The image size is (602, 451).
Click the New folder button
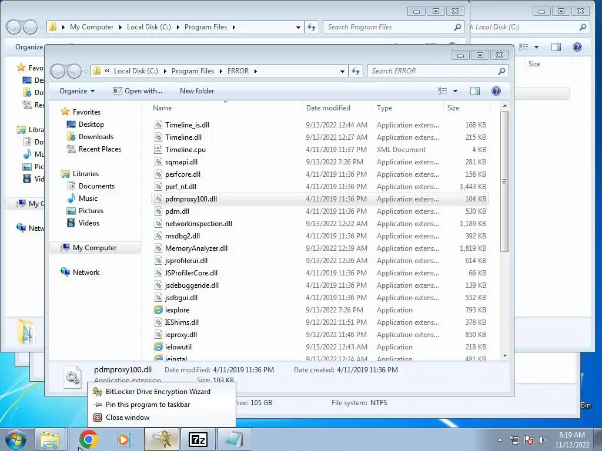point(197,91)
